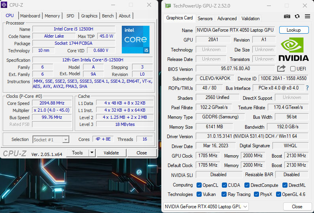Toggle the DirectML checkbox
Screen dimensions: 314x213
285,185
